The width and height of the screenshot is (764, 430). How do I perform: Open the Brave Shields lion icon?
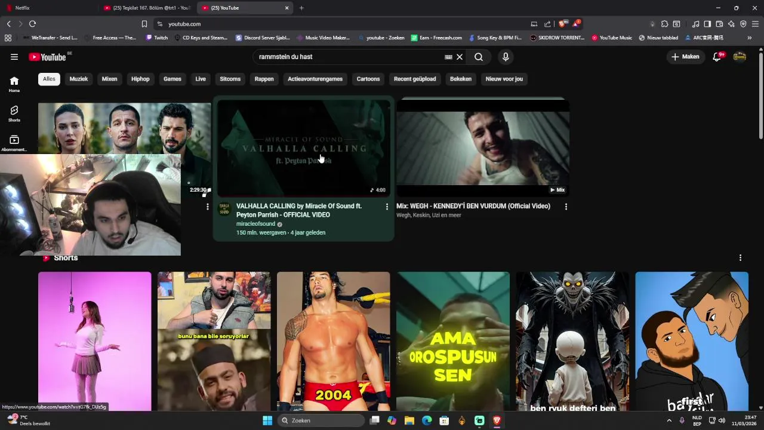[563, 24]
